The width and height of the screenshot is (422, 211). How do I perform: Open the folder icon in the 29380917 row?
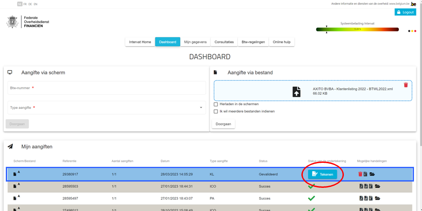(x=372, y=174)
